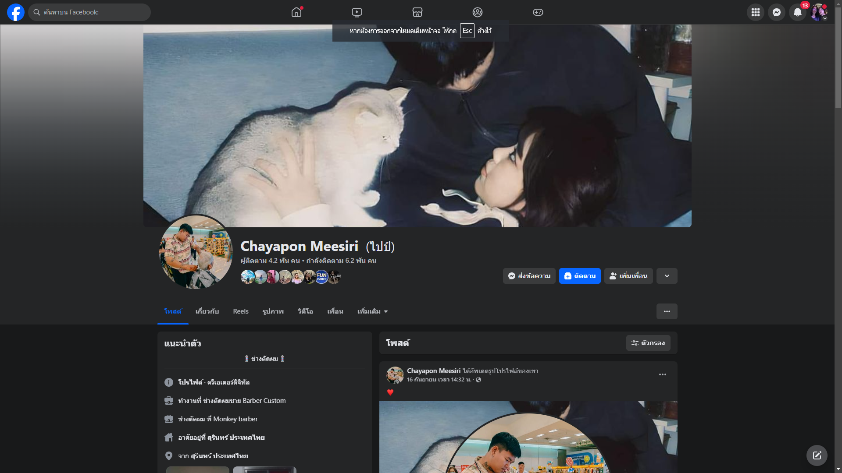842x473 pixels.
Task: Click the ส่งข้อความ message button
Action: coord(529,276)
